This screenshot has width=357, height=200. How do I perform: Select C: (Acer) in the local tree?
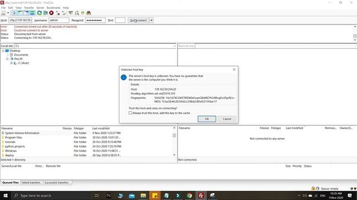pyautogui.click(x=23, y=63)
